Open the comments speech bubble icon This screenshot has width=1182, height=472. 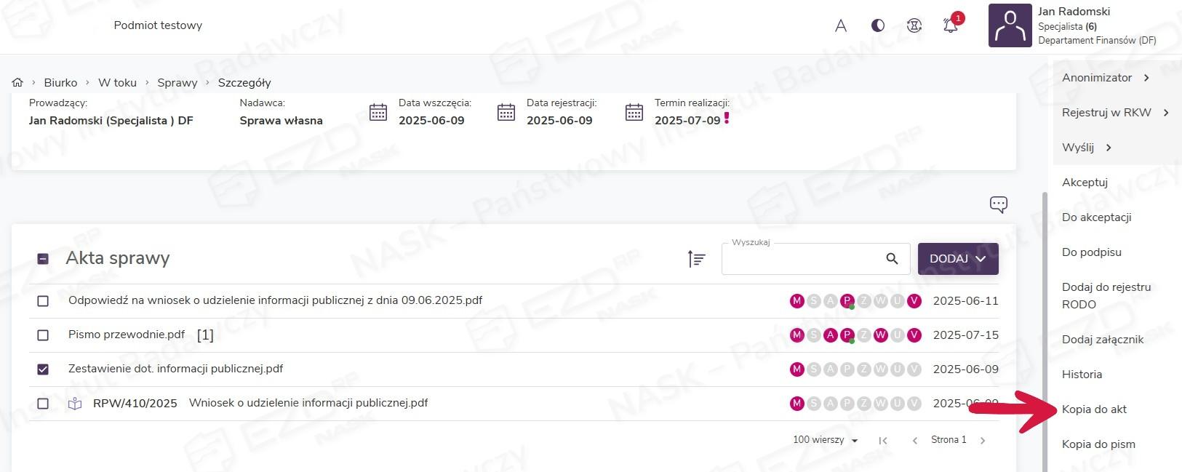(998, 204)
